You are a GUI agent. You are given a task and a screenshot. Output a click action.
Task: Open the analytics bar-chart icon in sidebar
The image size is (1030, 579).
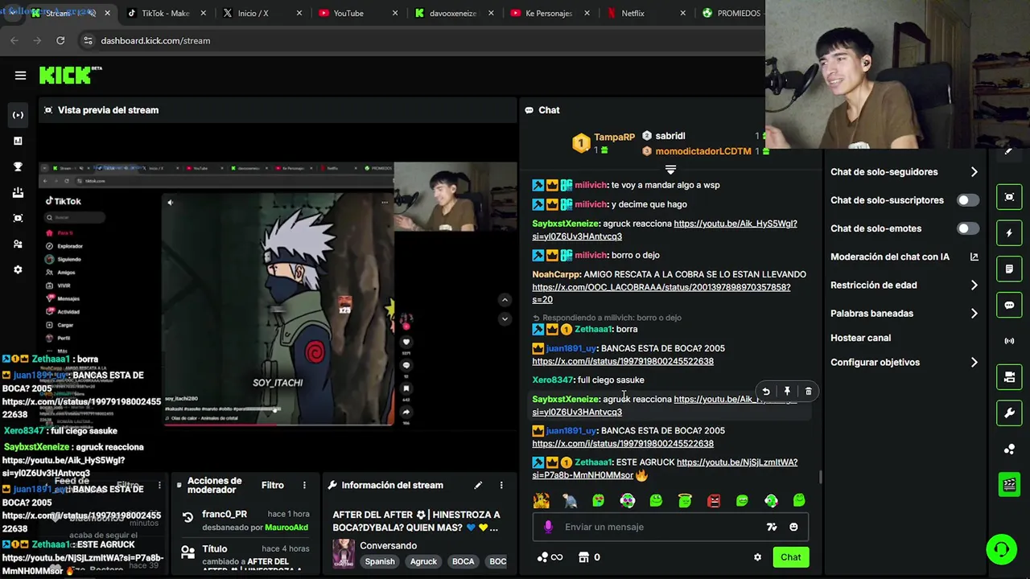[18, 141]
